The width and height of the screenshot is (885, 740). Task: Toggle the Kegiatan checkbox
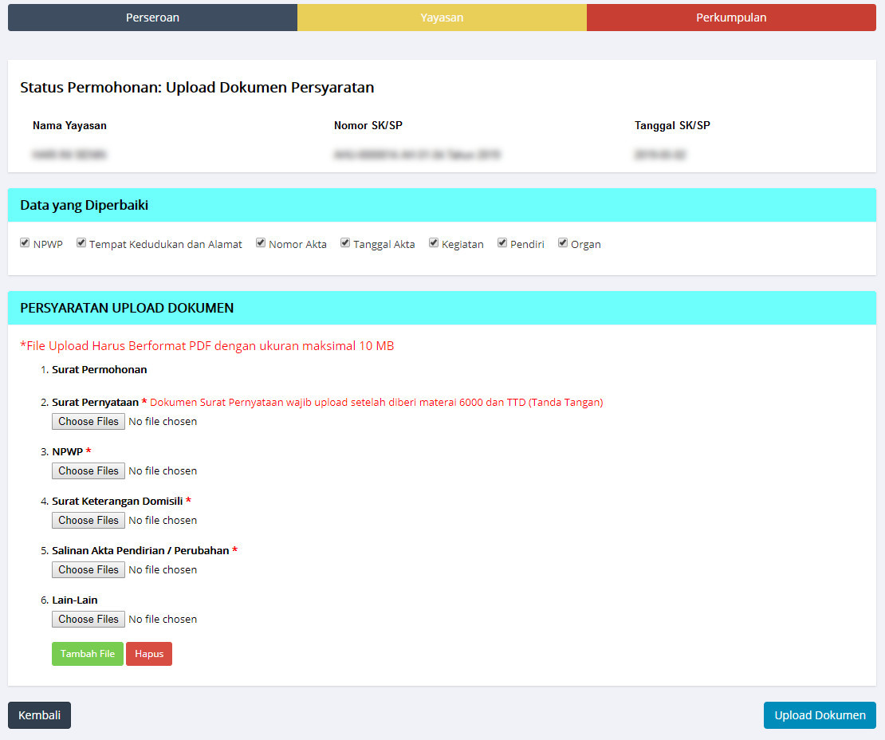click(x=434, y=243)
